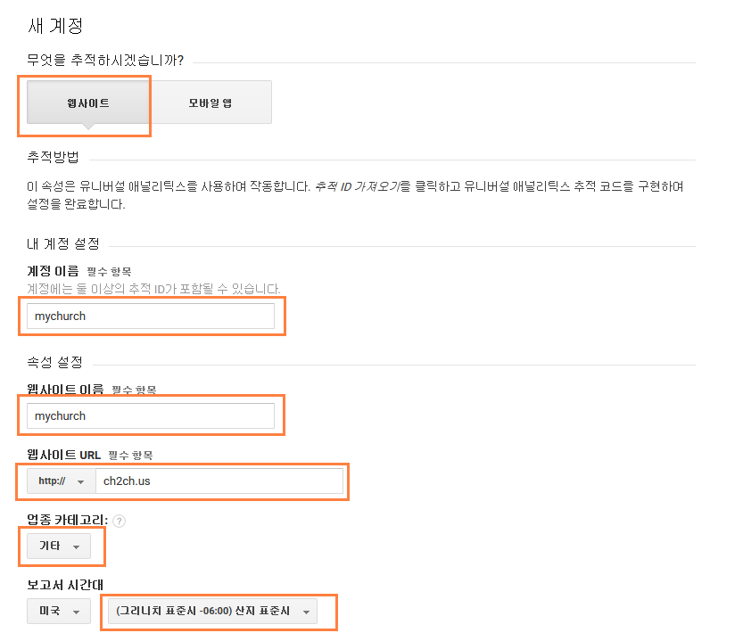Click the 추적방법 section heading
The image size is (743, 641).
54,157
